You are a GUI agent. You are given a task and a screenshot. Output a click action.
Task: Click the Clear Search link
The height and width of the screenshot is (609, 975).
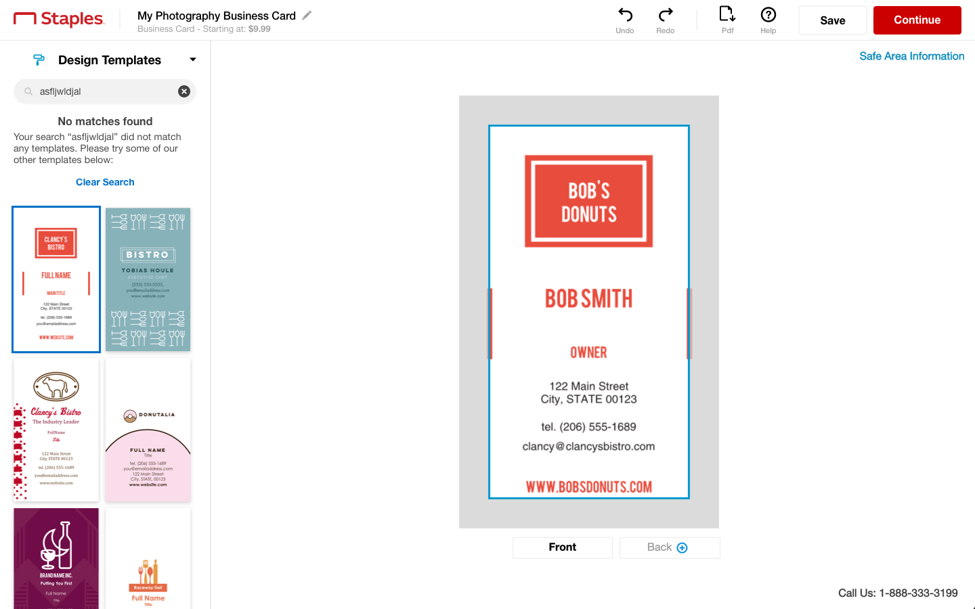[x=105, y=182]
